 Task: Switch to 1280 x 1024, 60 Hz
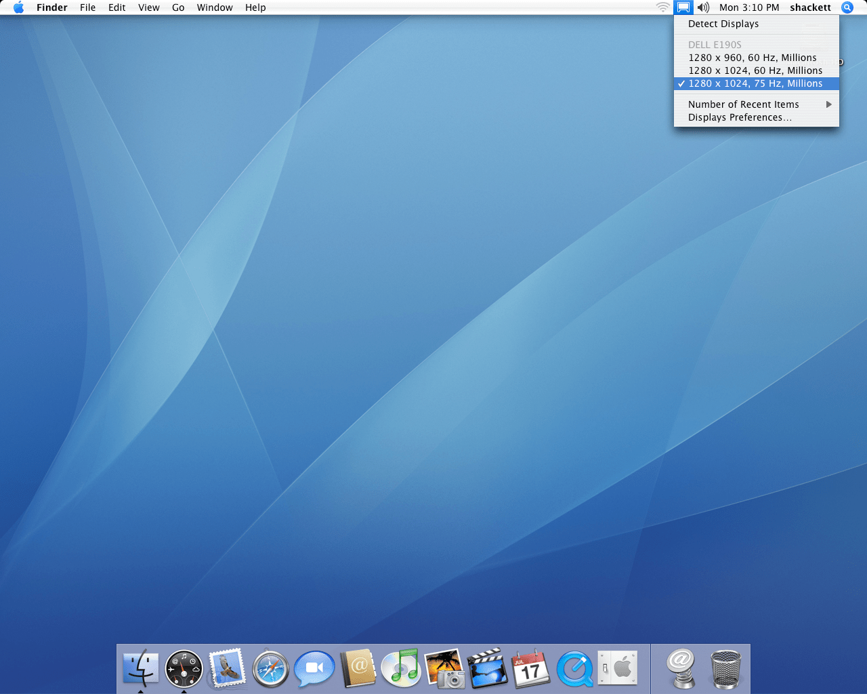(x=755, y=70)
